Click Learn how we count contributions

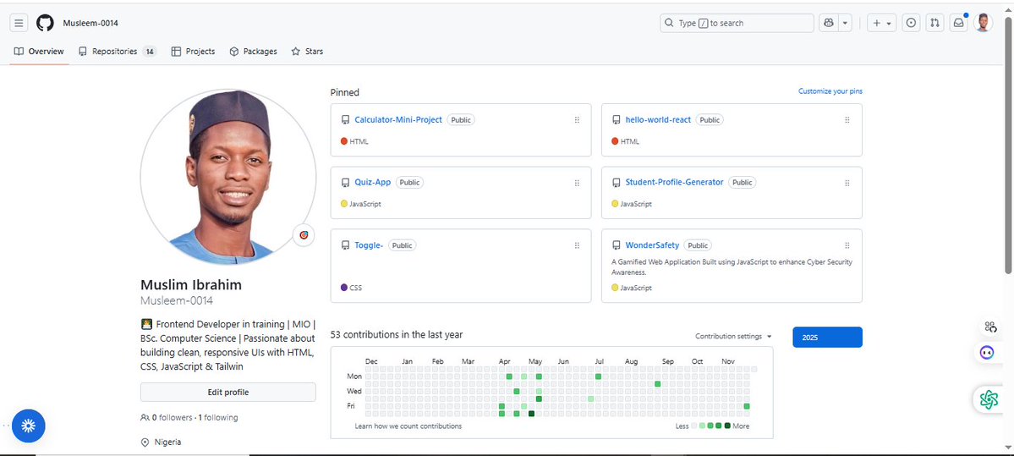point(408,426)
